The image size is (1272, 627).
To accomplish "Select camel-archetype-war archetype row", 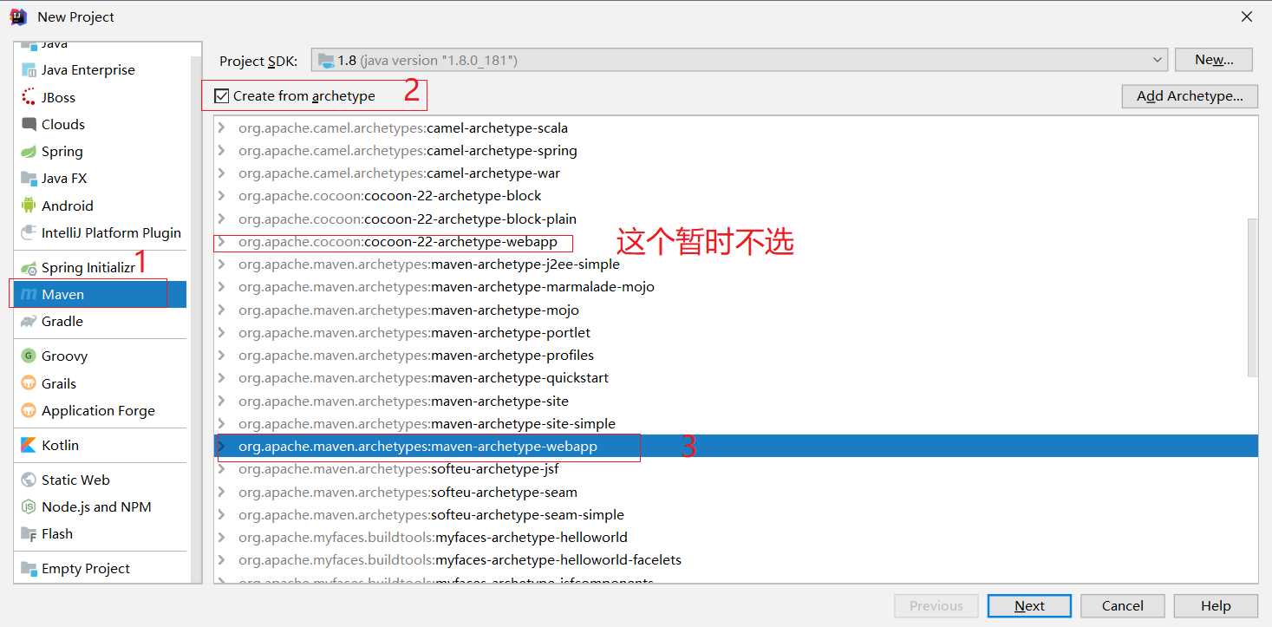I will click(735, 173).
